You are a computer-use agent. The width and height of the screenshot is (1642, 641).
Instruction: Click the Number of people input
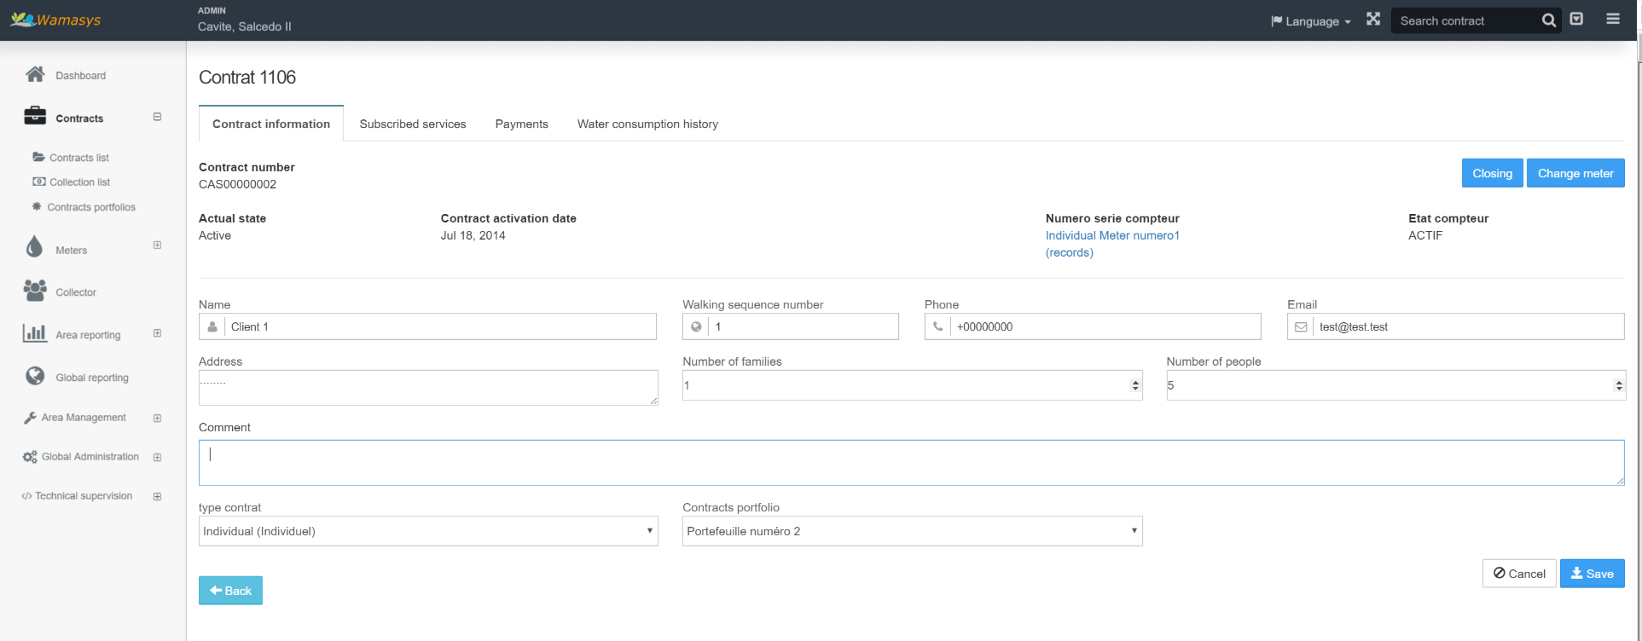click(1395, 385)
